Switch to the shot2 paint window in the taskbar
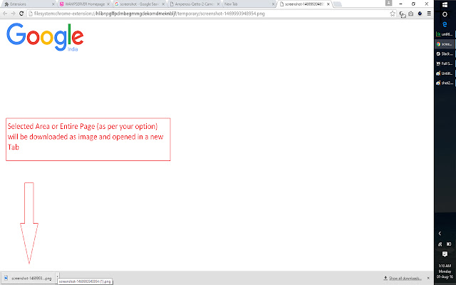 coord(445,83)
